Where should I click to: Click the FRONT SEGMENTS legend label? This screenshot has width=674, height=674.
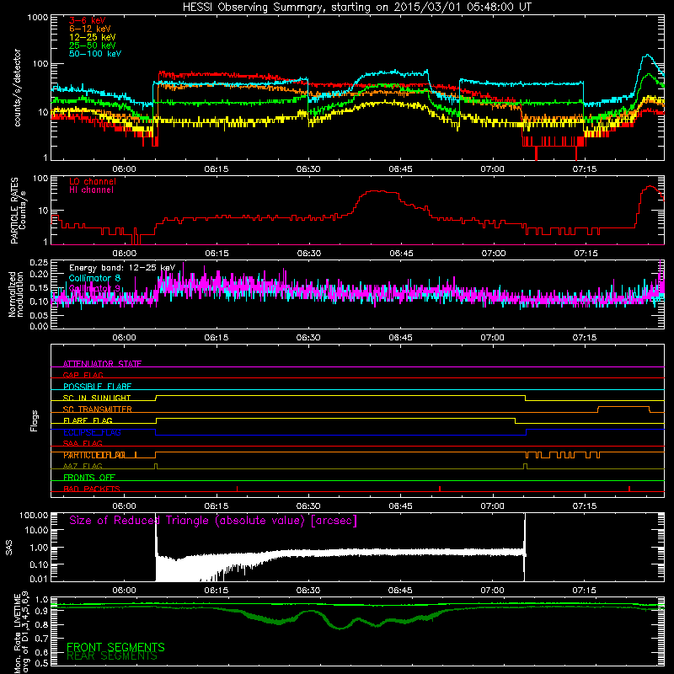tap(115, 647)
